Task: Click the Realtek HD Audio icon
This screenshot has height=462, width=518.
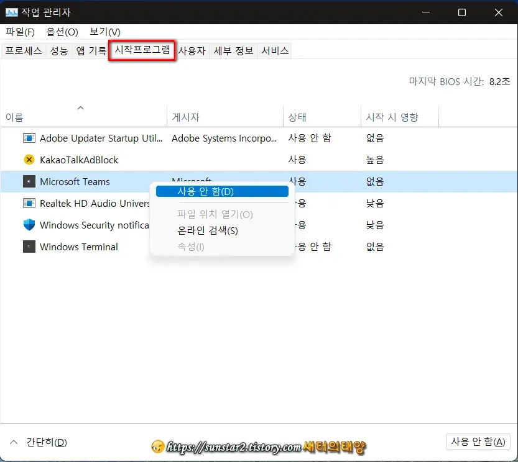Action: point(28,203)
